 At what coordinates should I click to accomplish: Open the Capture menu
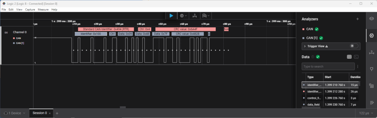pos(30,10)
